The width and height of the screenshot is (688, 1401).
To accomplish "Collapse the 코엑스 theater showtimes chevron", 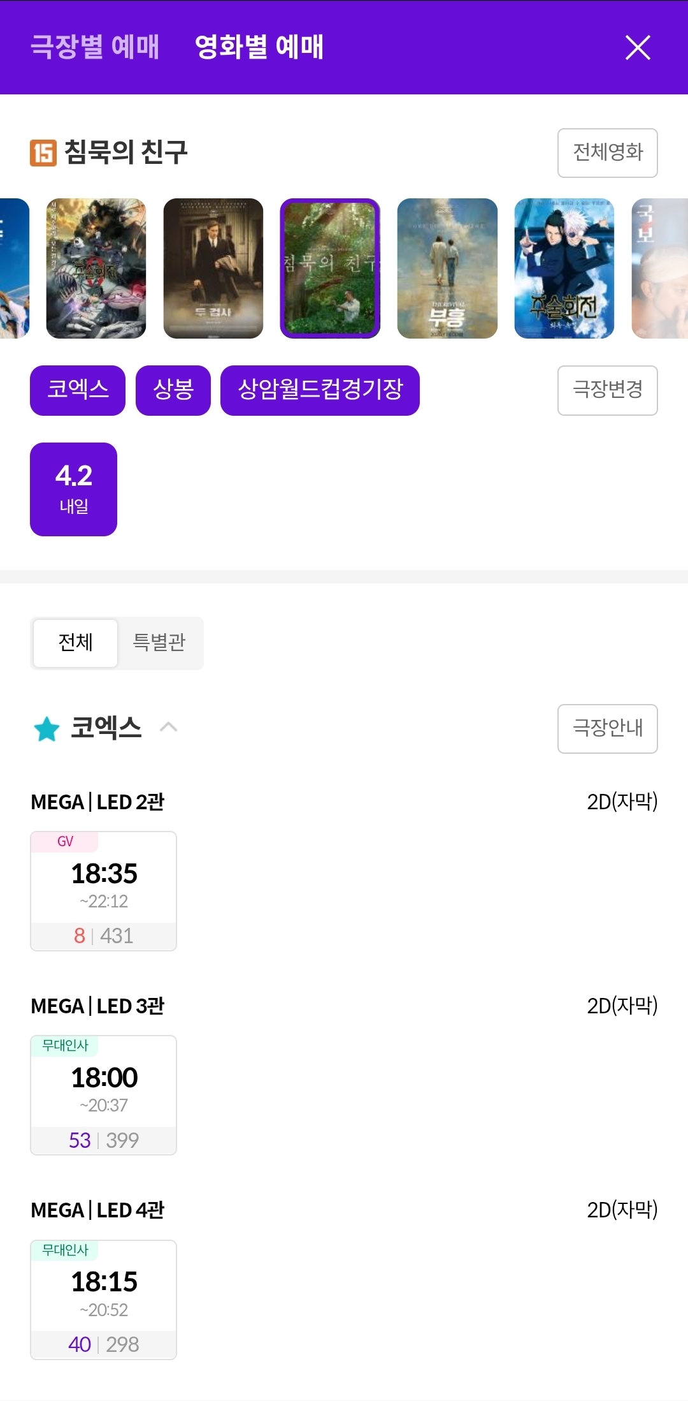I will [168, 727].
